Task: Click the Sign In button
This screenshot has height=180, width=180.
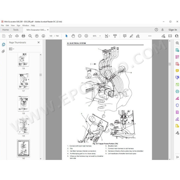Action: (x=173, y=30)
